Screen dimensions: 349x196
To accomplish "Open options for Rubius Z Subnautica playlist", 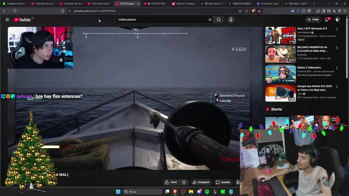I will click(x=337, y=68).
